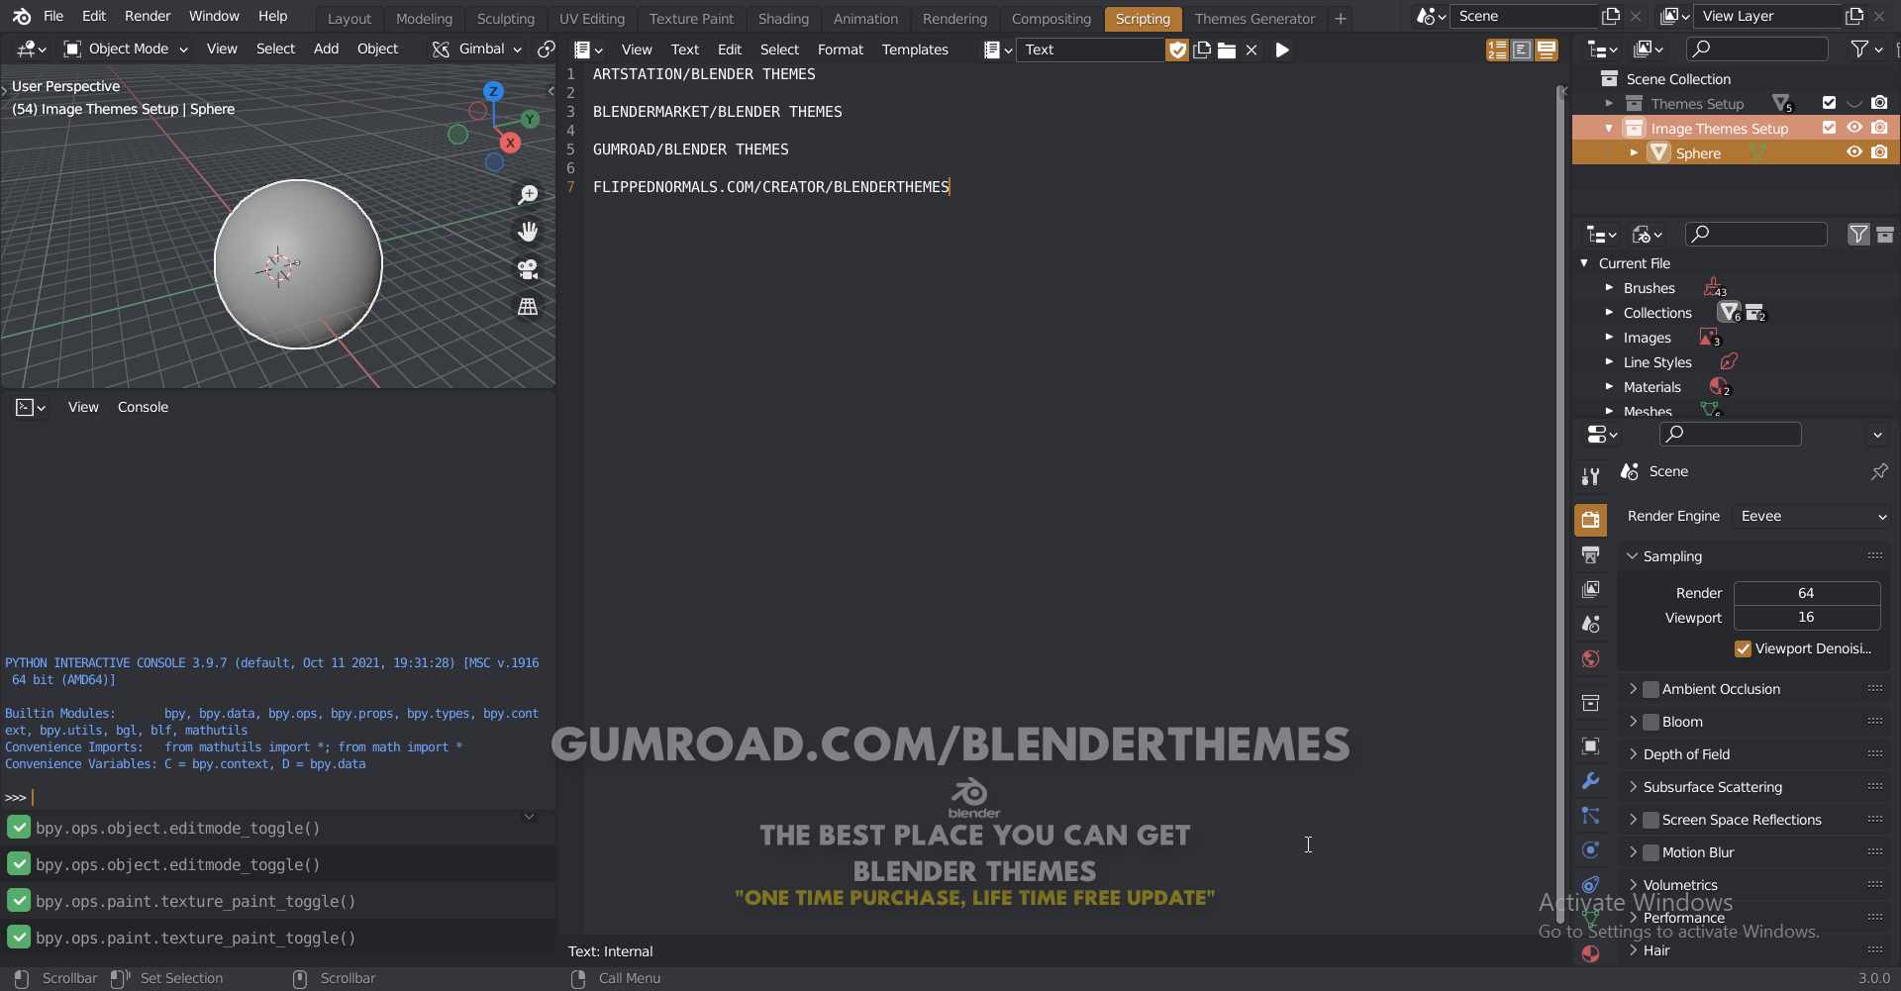Expand the Volumetrics panel
Screen dimensions: 1901x991
[1633, 885]
